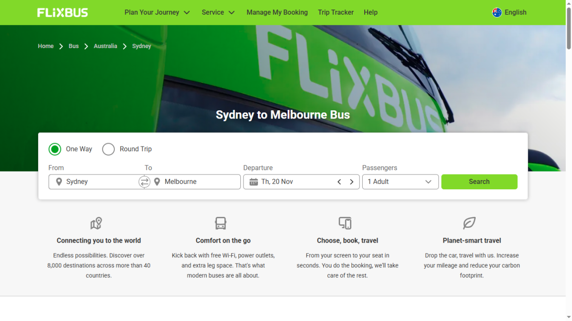
Task: Select the location pin icon beside Sydney
Action: coord(59,182)
